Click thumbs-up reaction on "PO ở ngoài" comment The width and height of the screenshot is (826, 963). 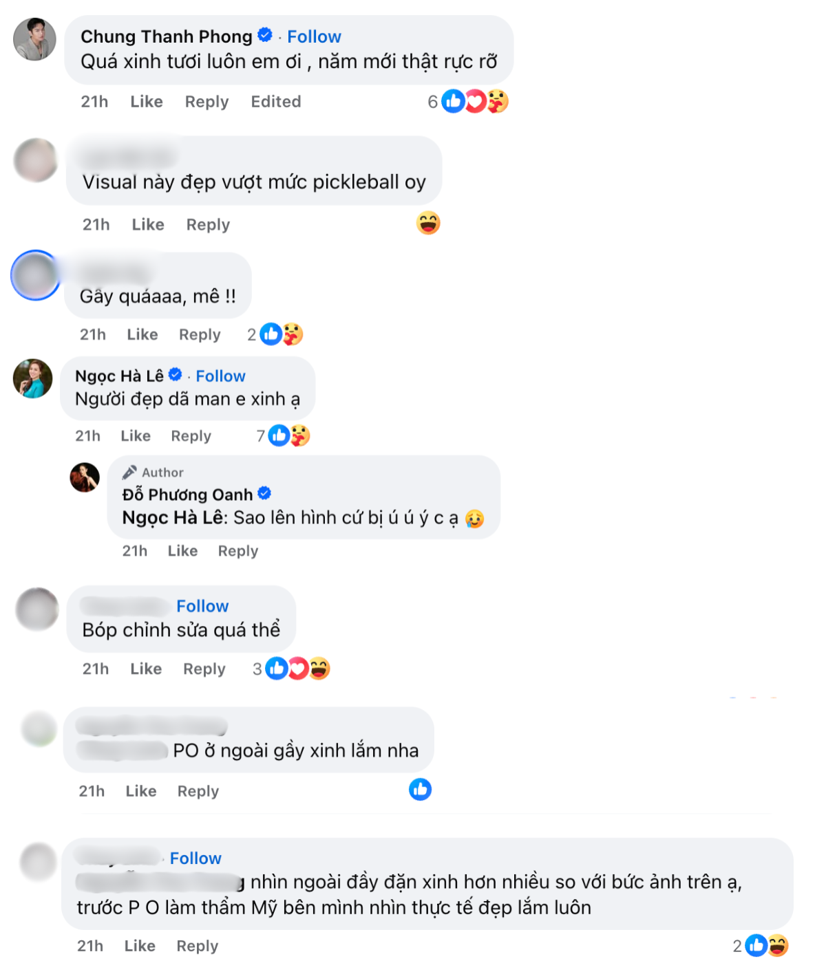click(420, 790)
